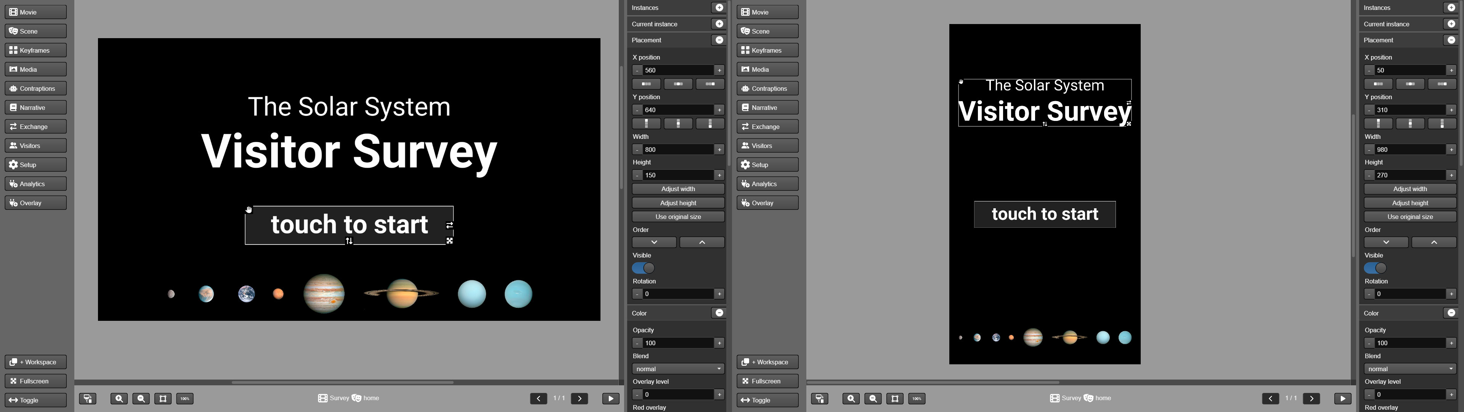Click Use original size in panel with width 800
Image resolution: width=1464 pixels, height=412 pixels.
pyautogui.click(x=678, y=217)
